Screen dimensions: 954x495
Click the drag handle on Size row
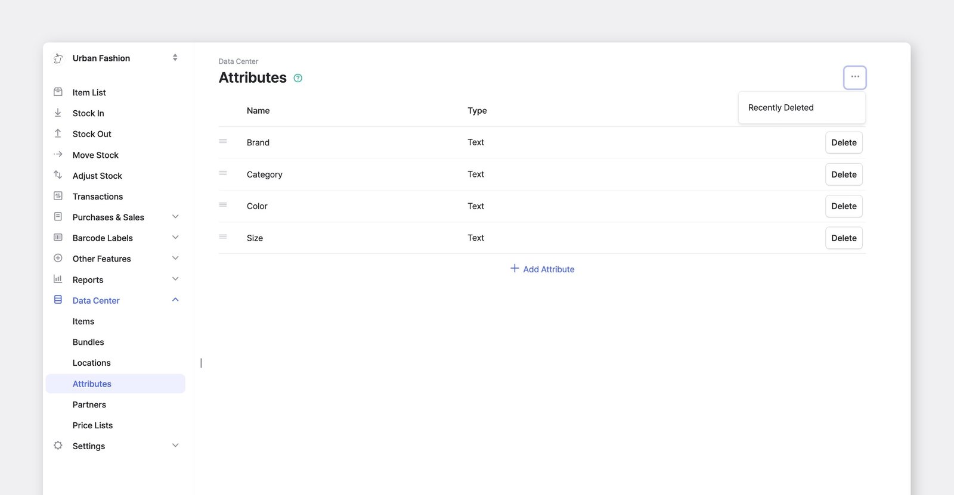[223, 237]
